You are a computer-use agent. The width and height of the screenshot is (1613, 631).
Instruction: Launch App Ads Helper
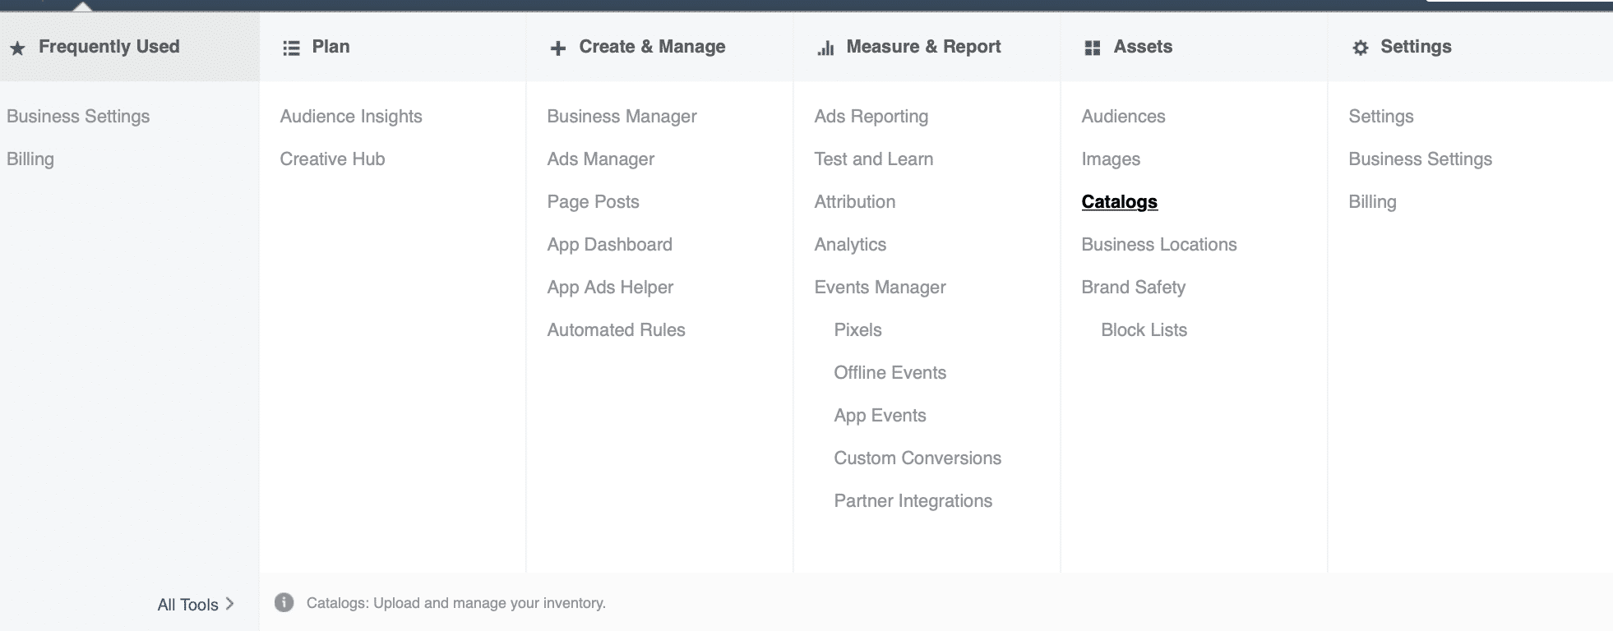tap(610, 288)
